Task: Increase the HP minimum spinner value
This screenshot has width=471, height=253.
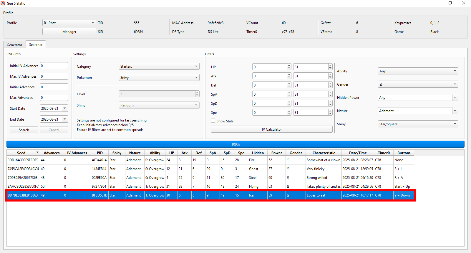Action: click(289, 65)
